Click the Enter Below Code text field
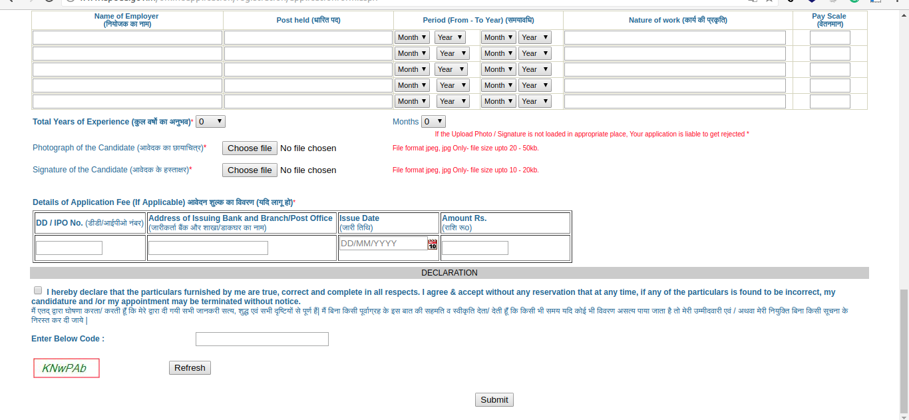 [262, 339]
